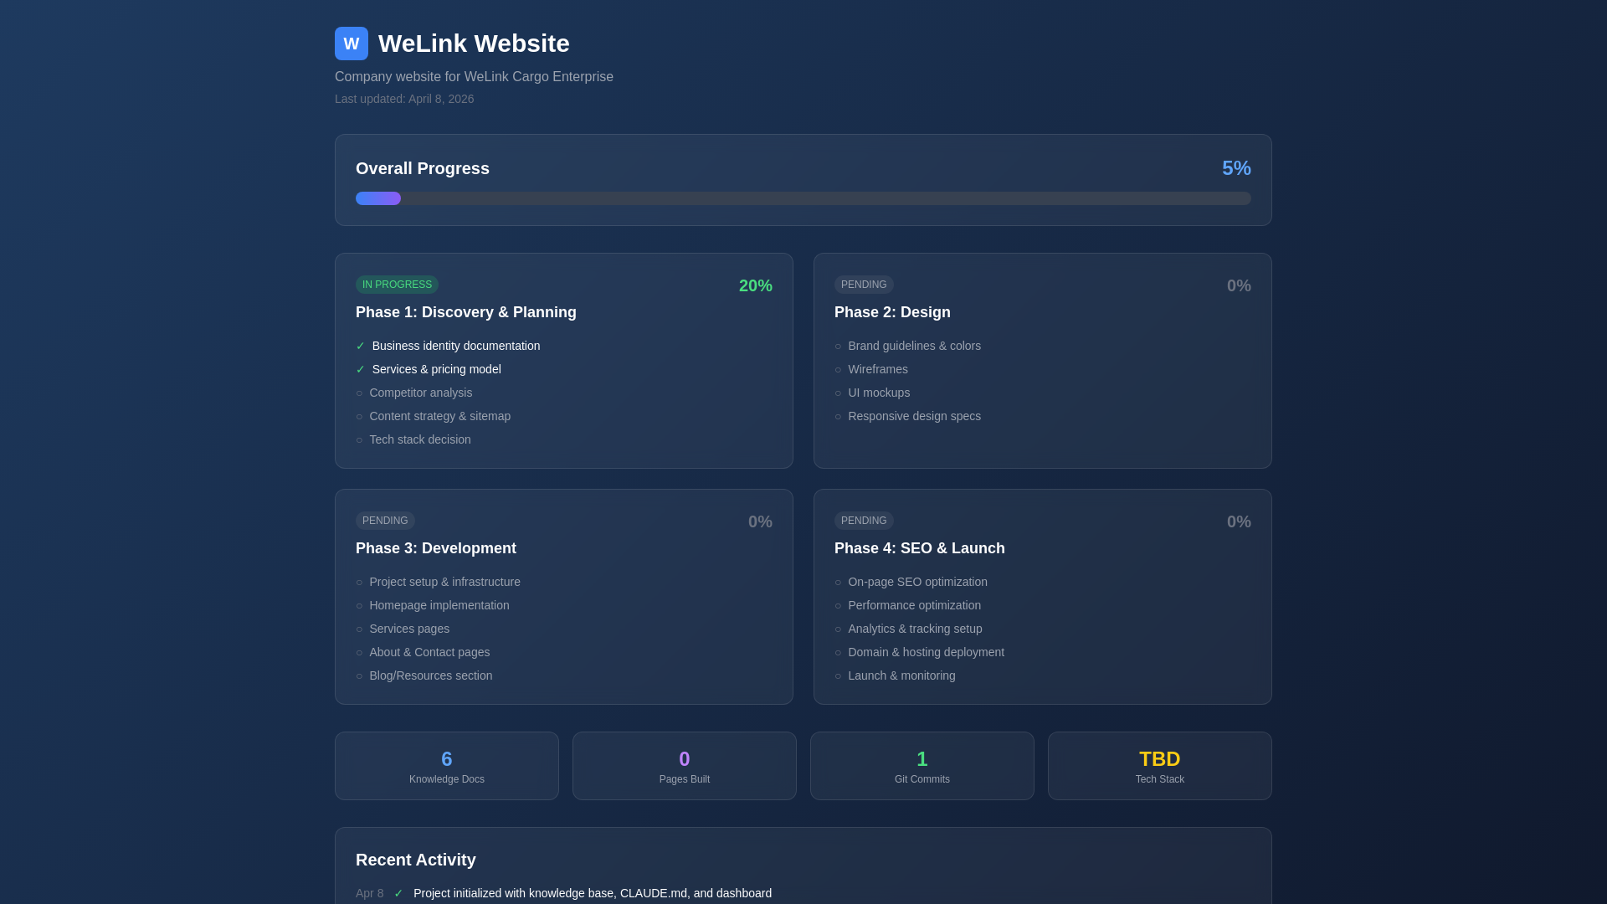Image resolution: width=1607 pixels, height=904 pixels.
Task: Click the Overall Progress heading
Action: tap(423, 168)
